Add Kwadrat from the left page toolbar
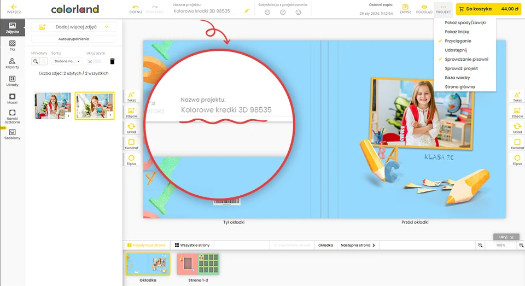The height and width of the screenshot is (286, 525). [x=131, y=144]
